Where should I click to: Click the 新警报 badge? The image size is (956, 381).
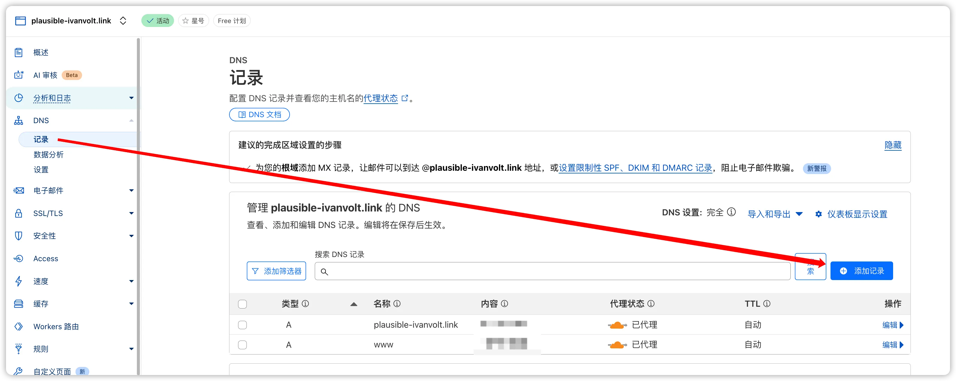tap(816, 168)
